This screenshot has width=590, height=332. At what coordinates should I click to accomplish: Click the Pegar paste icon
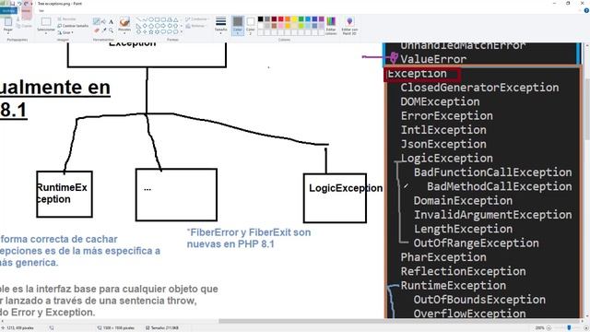(x=8, y=22)
